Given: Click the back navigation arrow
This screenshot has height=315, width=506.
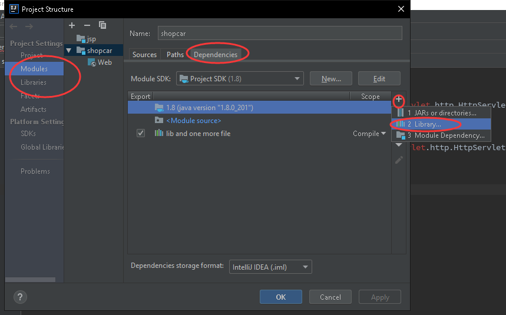Looking at the screenshot, I should point(13,26).
